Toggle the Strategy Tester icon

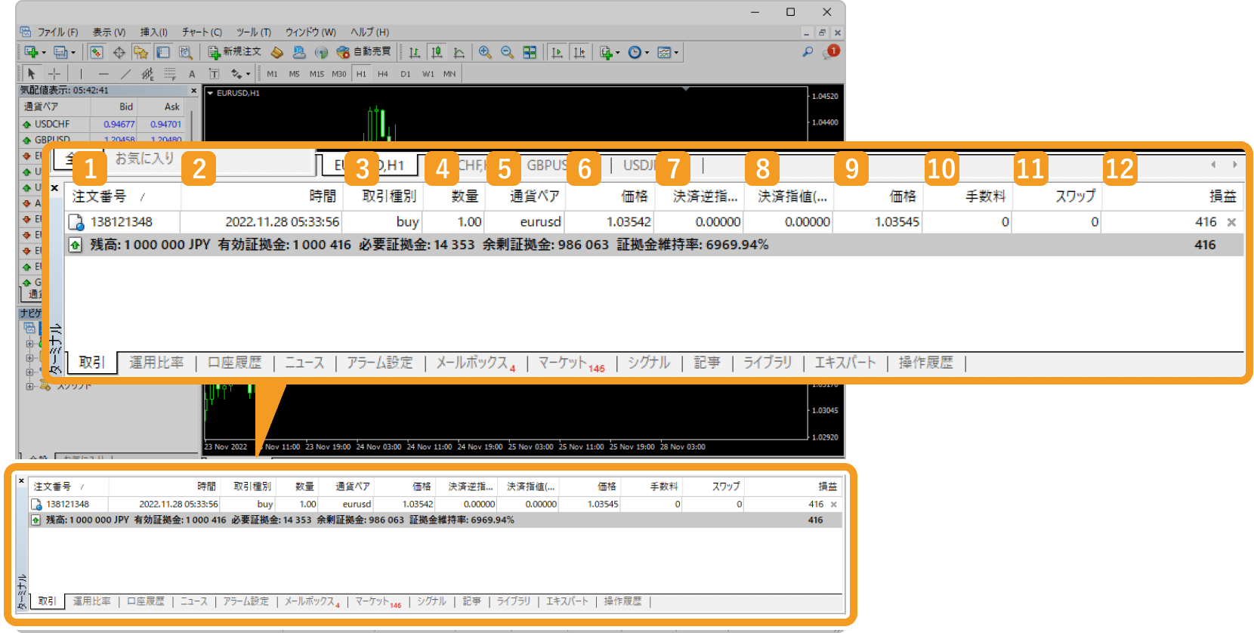185,52
